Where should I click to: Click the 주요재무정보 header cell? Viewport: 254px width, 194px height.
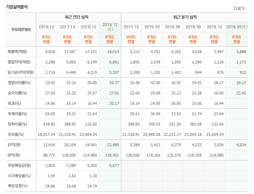click(21, 30)
